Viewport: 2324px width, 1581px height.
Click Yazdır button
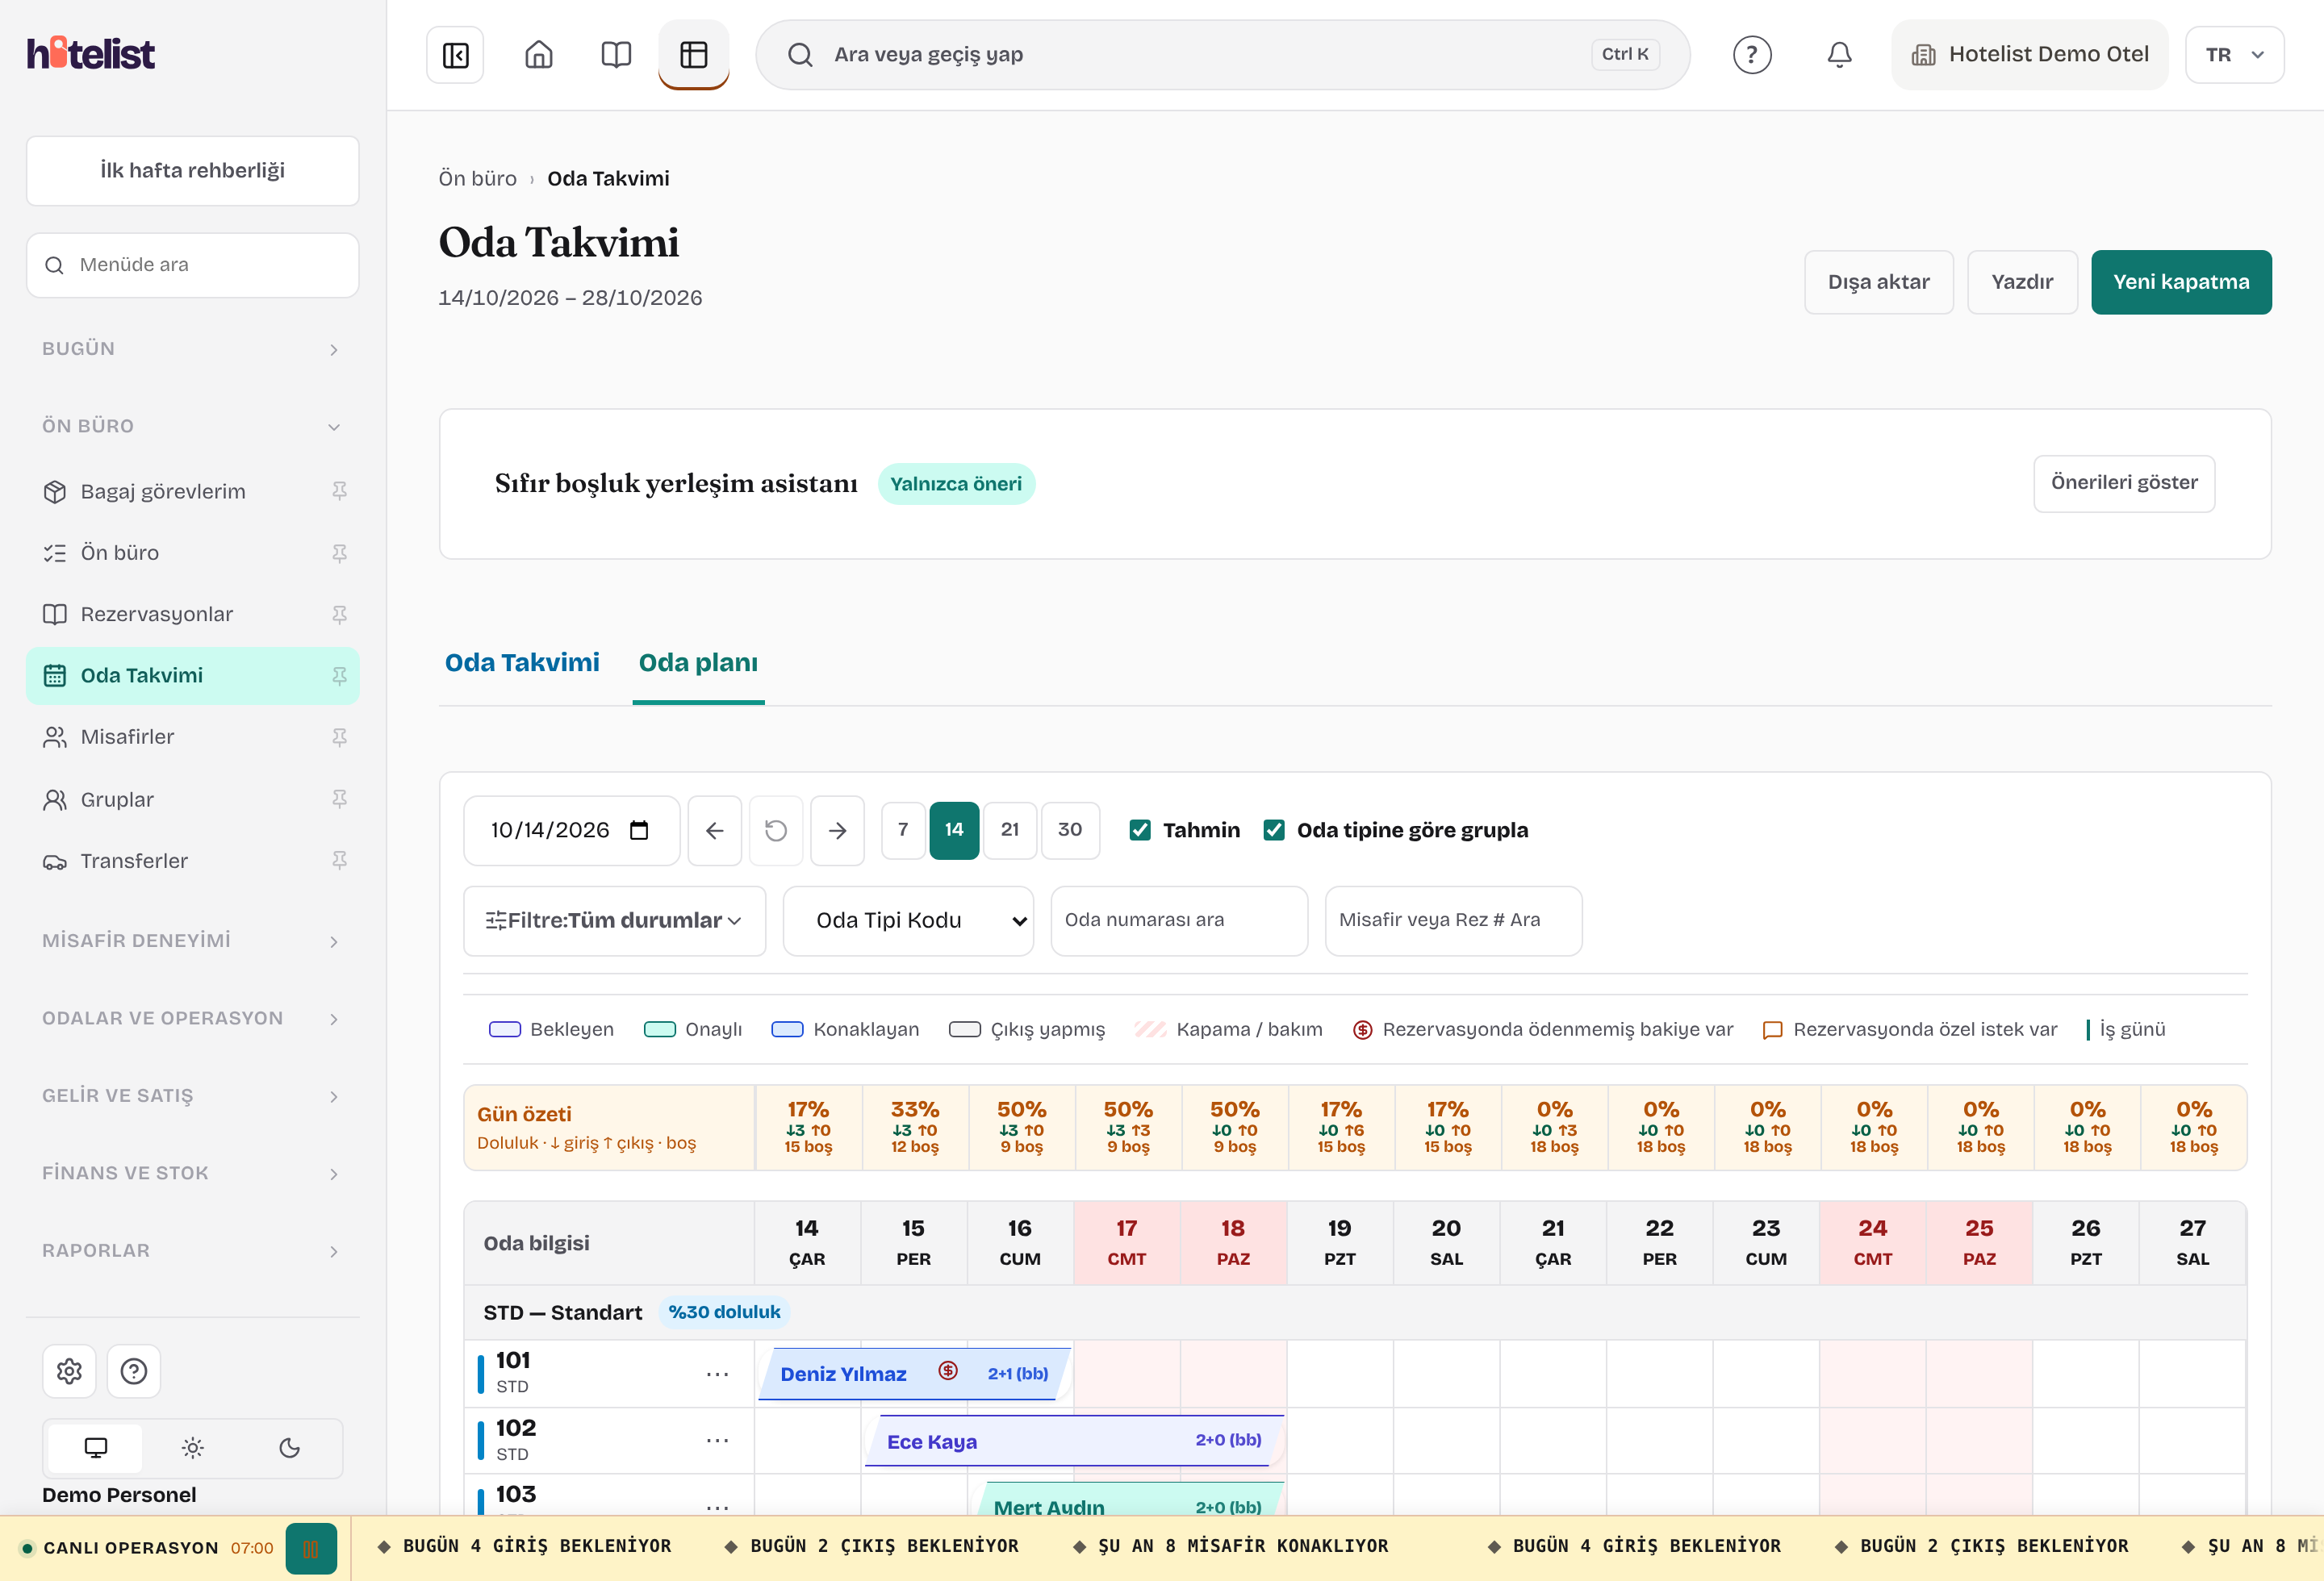click(x=2022, y=282)
